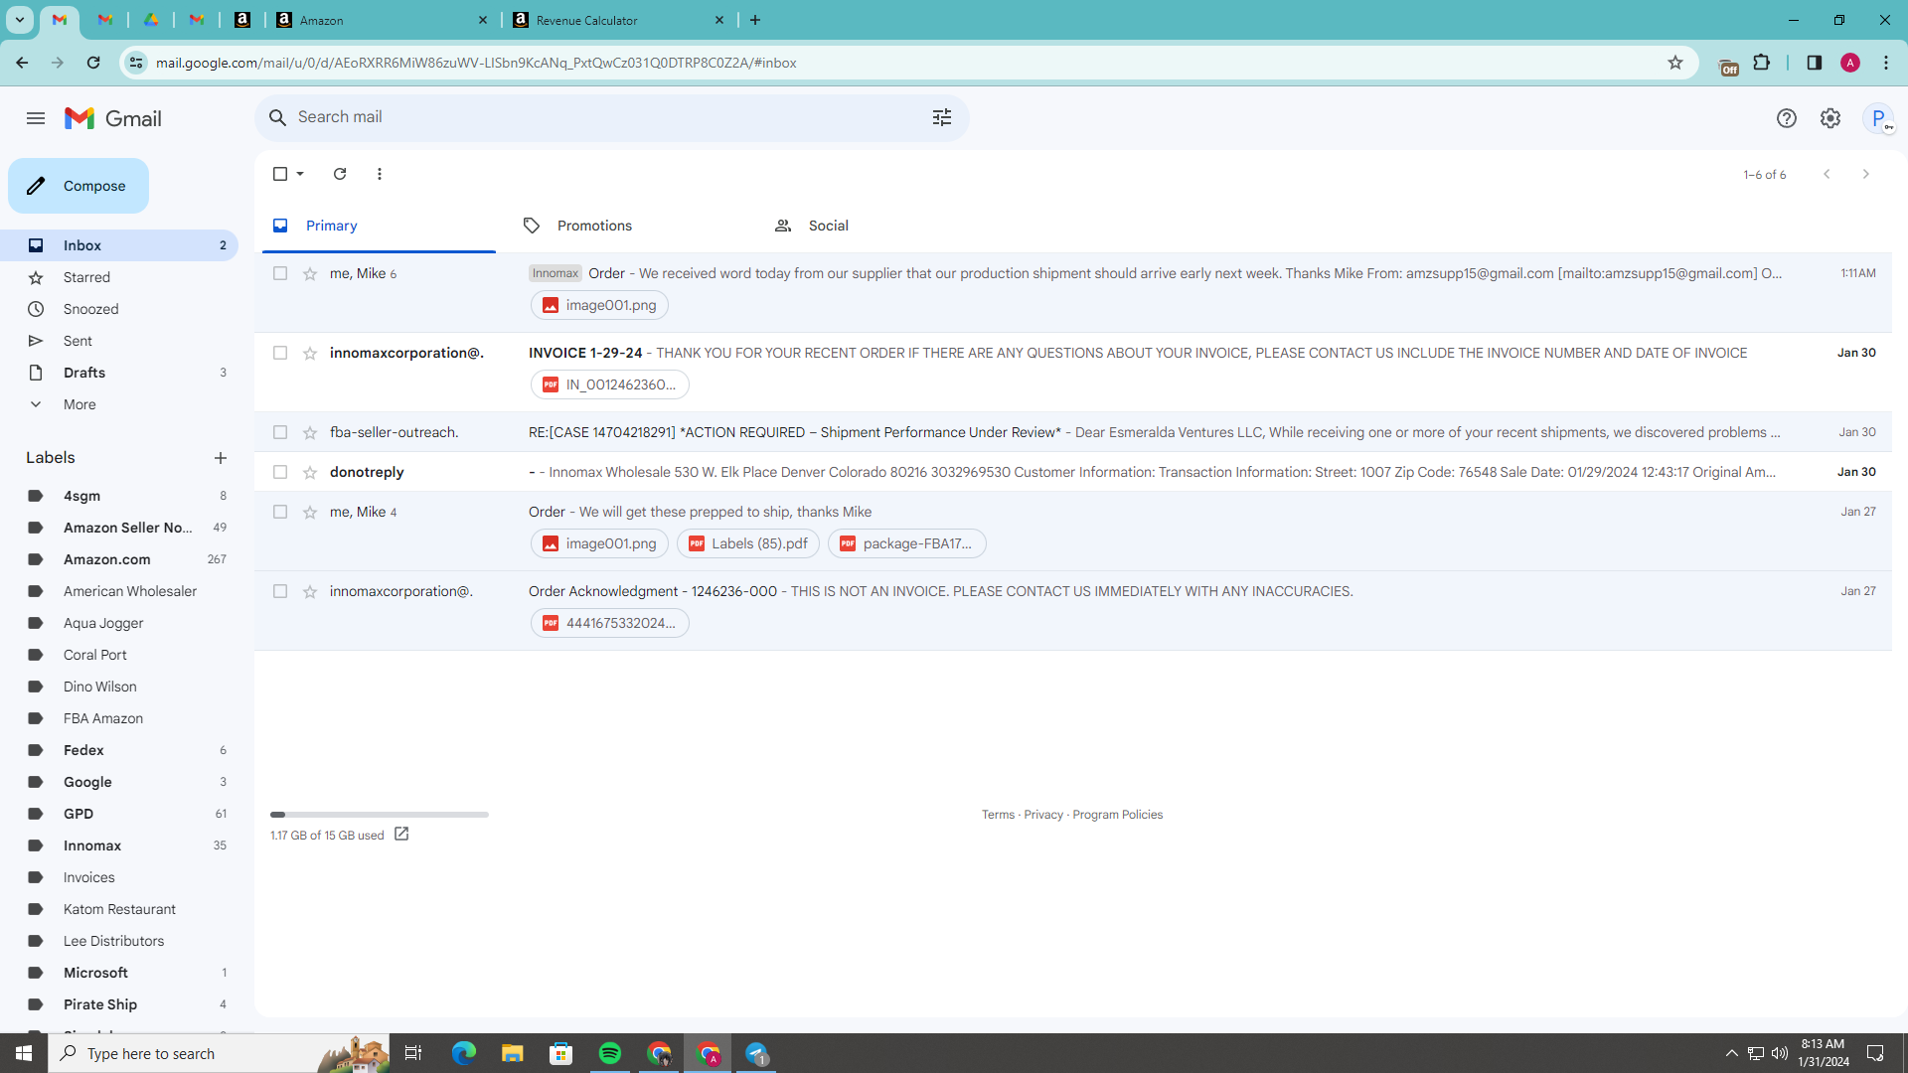Open the More options three-dot menu
The width and height of the screenshot is (1908, 1073).
(380, 174)
